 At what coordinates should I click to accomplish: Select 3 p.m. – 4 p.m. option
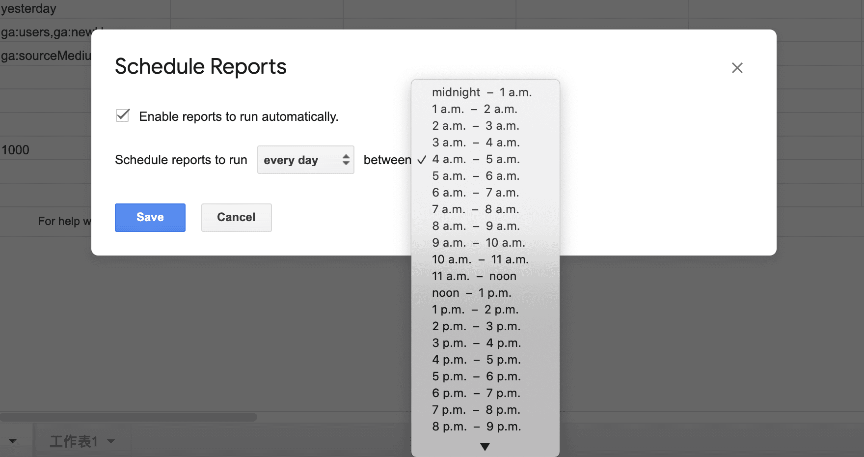(x=476, y=343)
